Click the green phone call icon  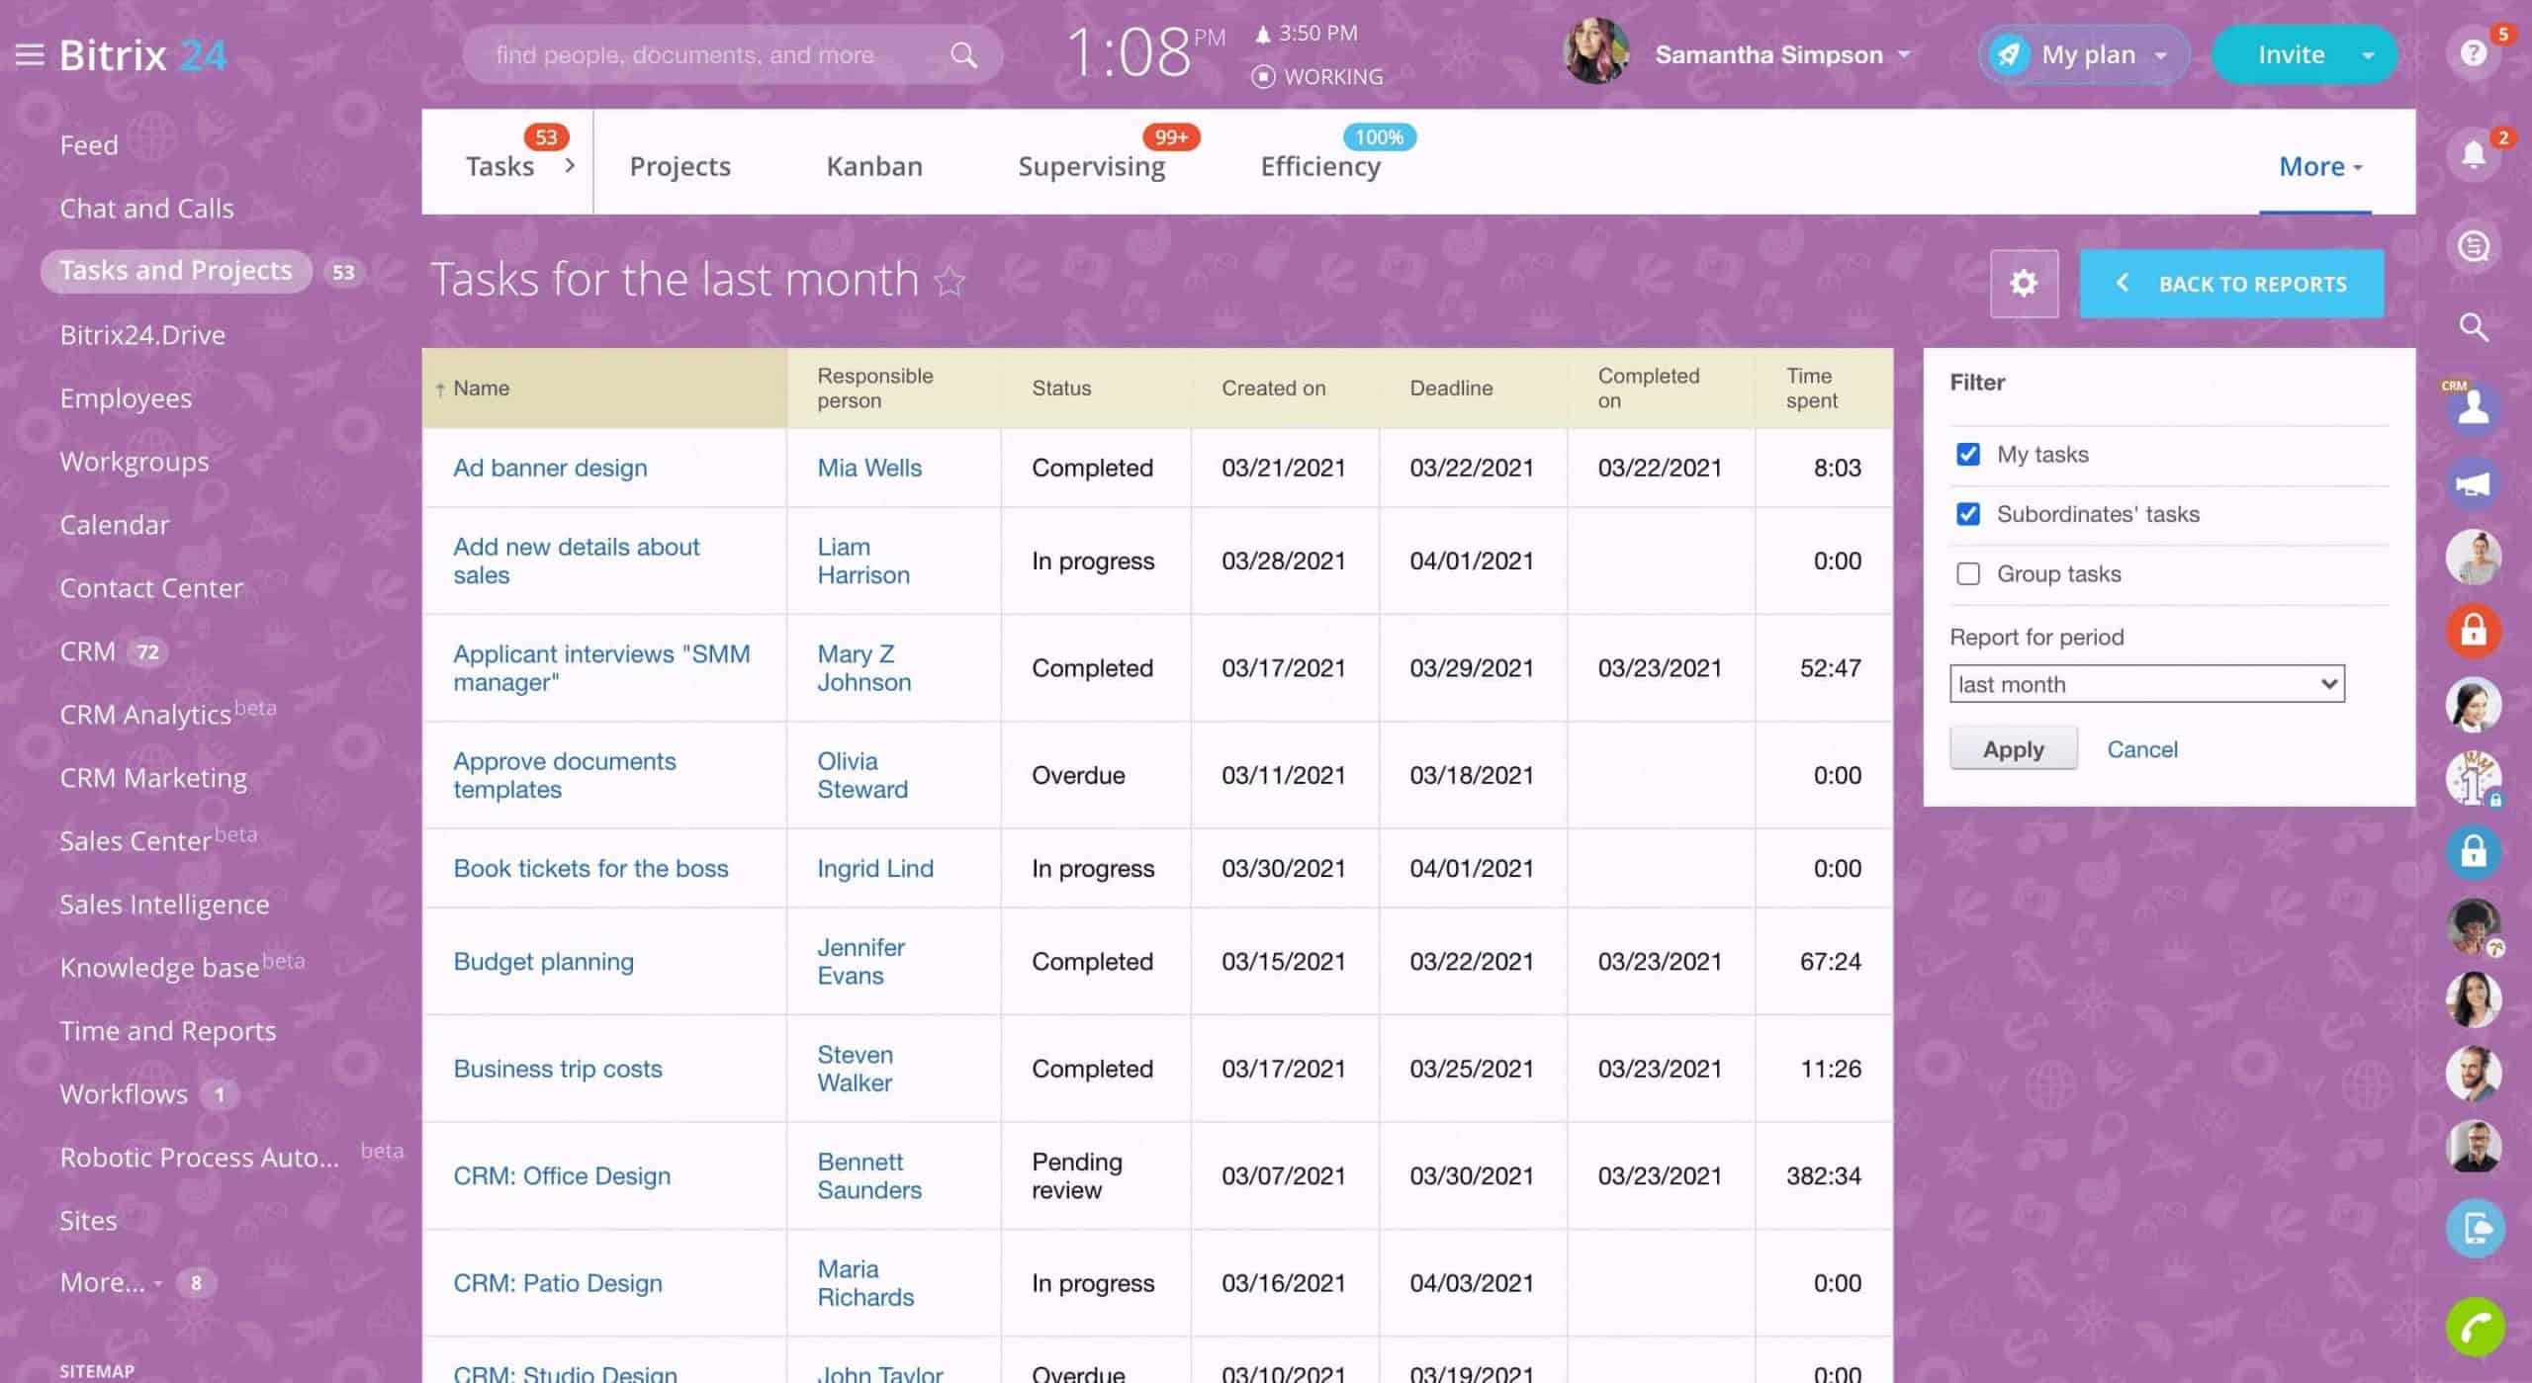click(x=2475, y=1327)
